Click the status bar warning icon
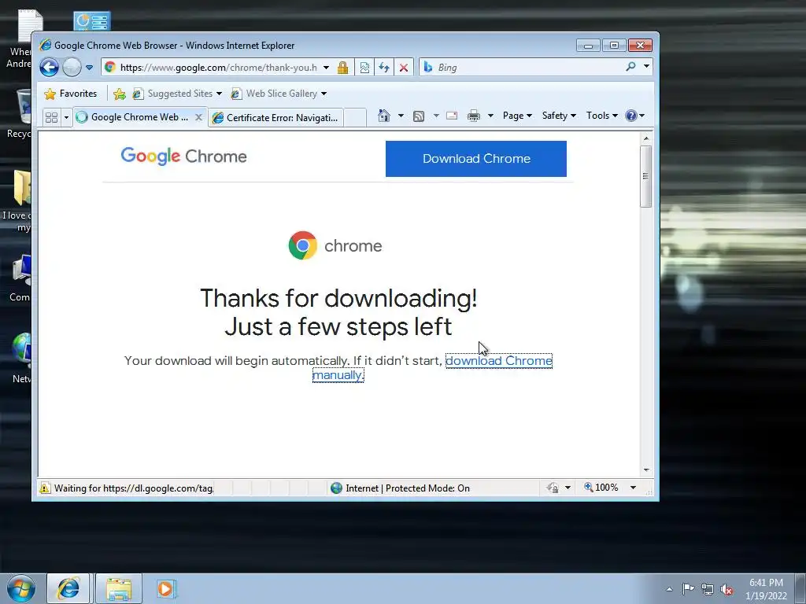Screen dimensions: 806x604 pyautogui.click(x=45, y=488)
